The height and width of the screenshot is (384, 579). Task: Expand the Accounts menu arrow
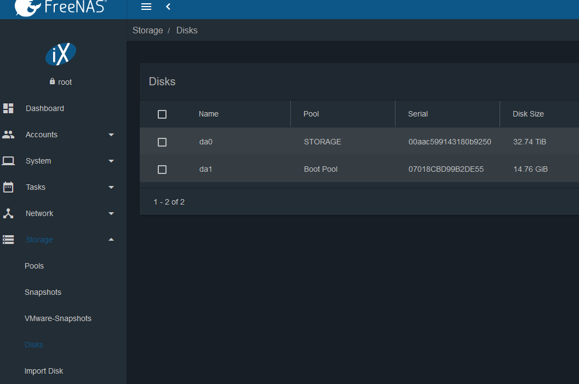(x=111, y=135)
